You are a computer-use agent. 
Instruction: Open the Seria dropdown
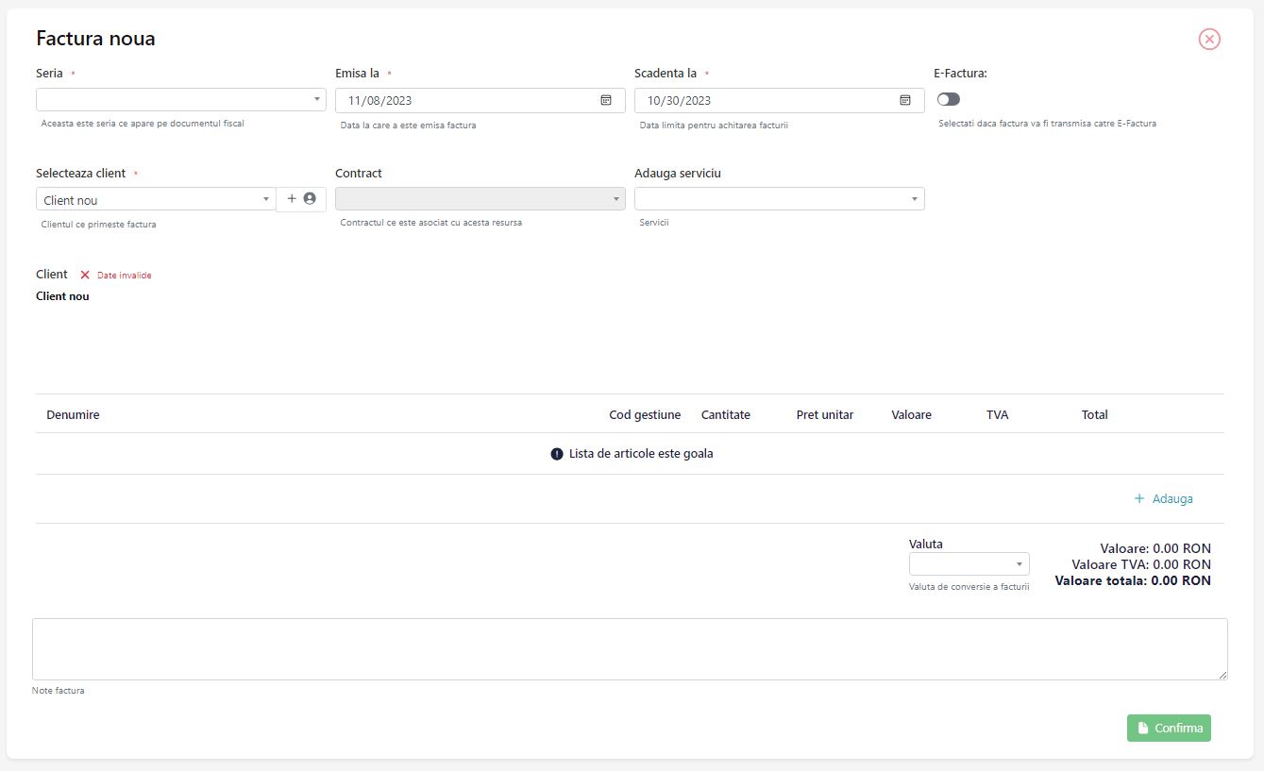tap(181, 100)
